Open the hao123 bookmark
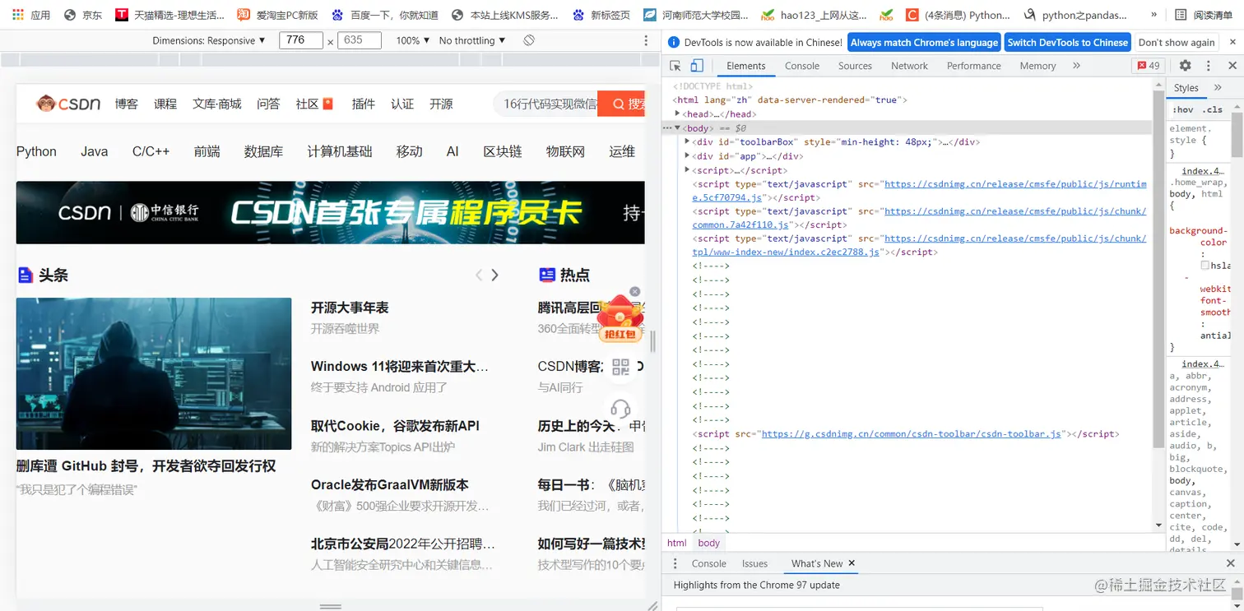 click(815, 15)
